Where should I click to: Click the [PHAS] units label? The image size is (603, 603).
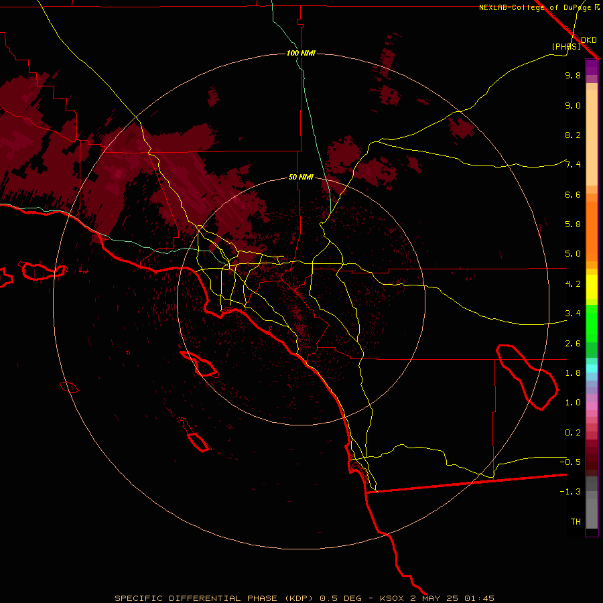pos(566,46)
